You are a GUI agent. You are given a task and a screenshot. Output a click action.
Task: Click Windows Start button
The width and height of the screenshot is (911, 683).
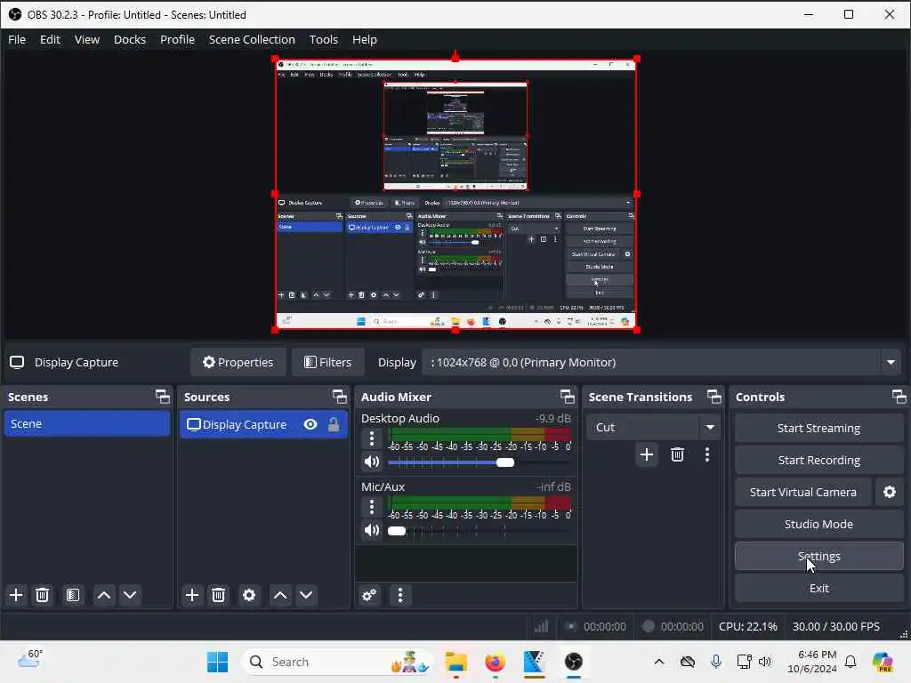click(x=217, y=662)
